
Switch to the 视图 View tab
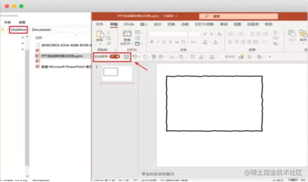[237, 24]
